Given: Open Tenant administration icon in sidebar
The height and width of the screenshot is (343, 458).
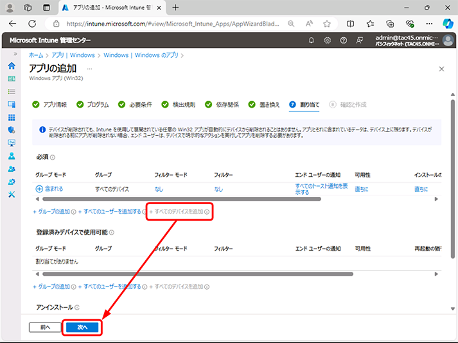Looking at the screenshot, I should [x=12, y=182].
